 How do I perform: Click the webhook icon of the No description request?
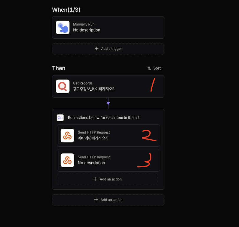[x=67, y=160]
